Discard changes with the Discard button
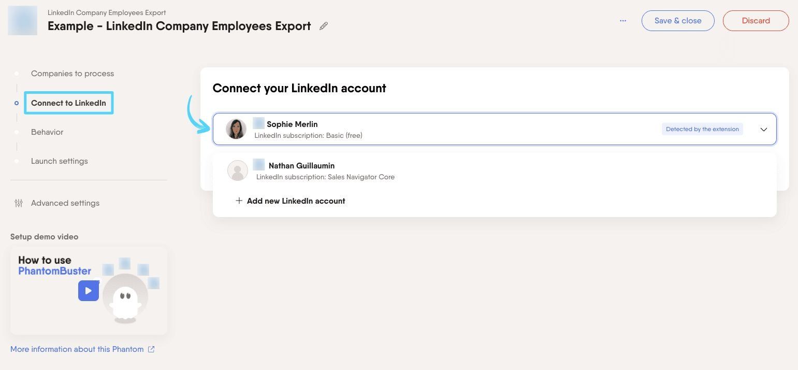Screen dimensions: 798x370 click(756, 21)
